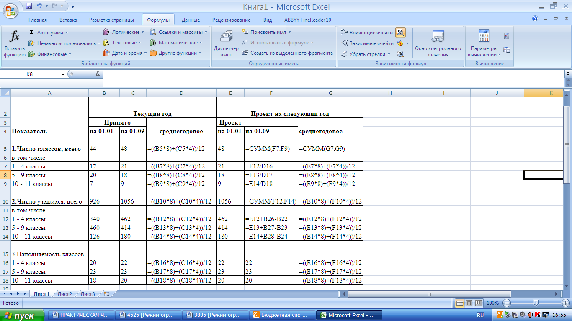This screenshot has height=321, width=572.
Task: Open Другие функции dropdown
Action: [x=200, y=53]
